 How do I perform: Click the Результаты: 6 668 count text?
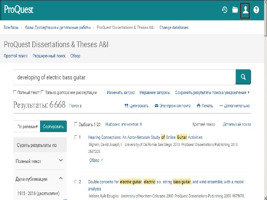tap(39, 105)
